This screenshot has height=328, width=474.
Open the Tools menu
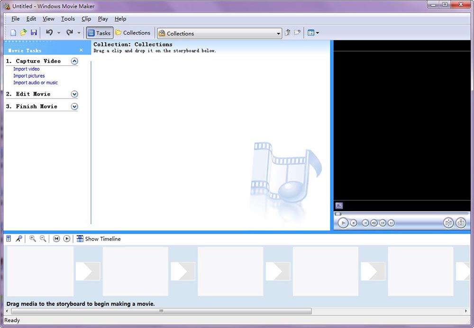pyautogui.click(x=68, y=19)
